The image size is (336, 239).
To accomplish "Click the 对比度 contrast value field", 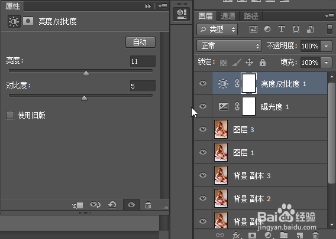I will (x=143, y=86).
